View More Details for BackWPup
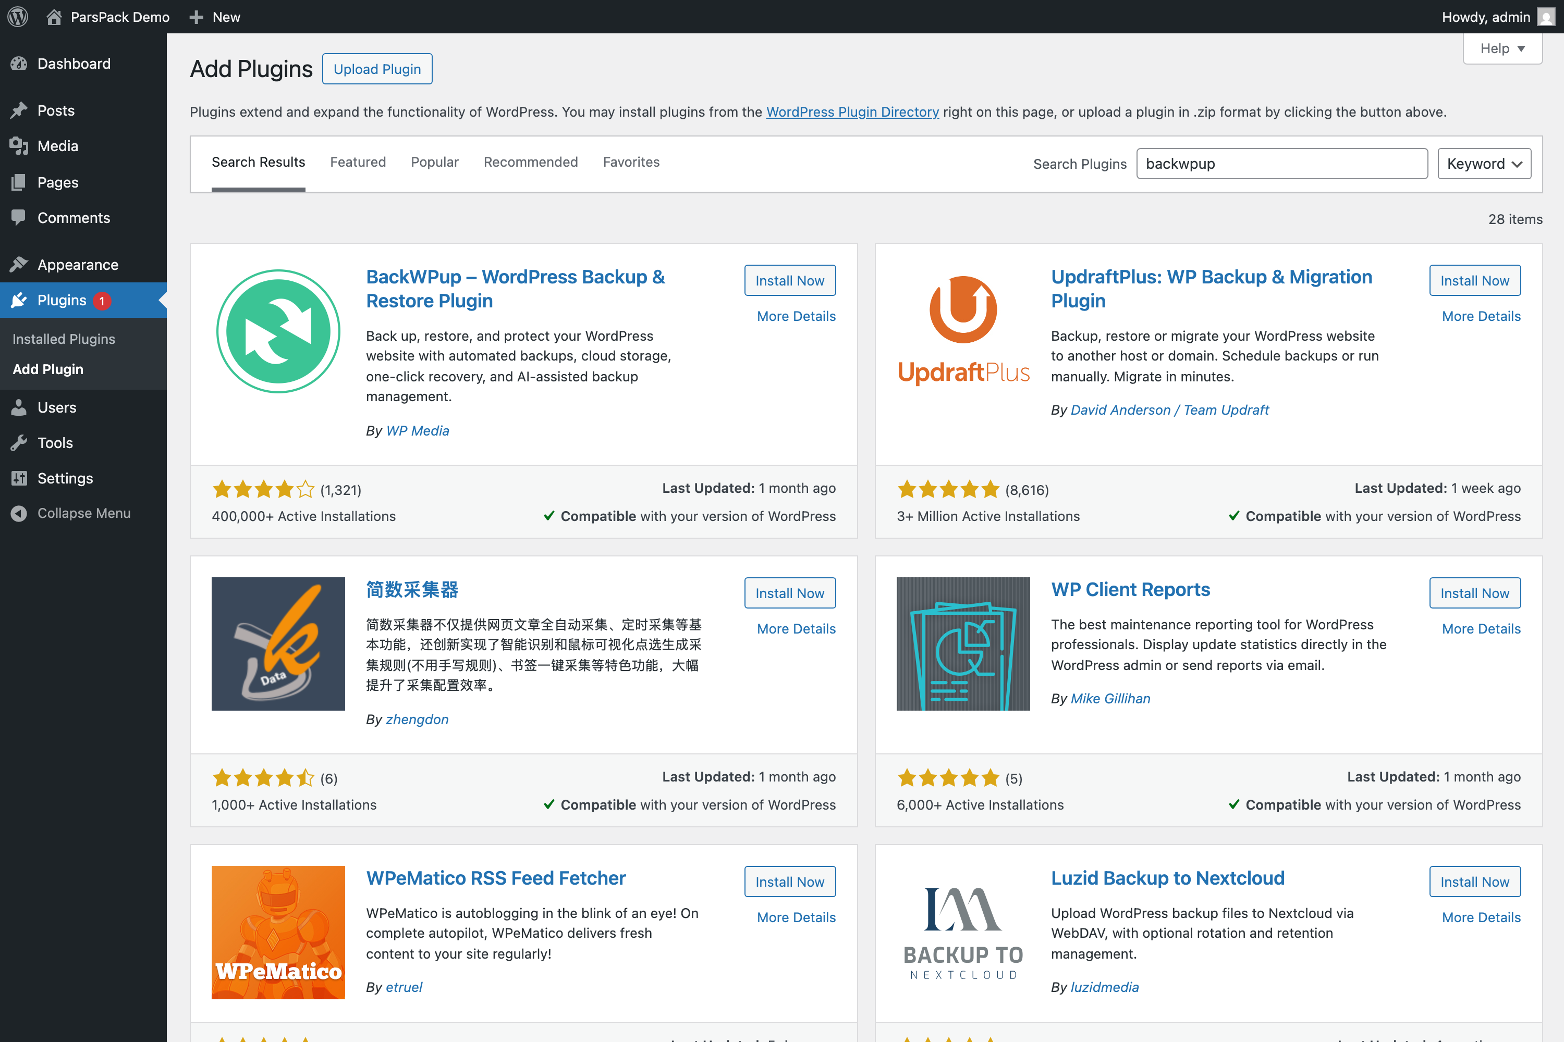Screen dimensions: 1564x1042 pos(796,316)
